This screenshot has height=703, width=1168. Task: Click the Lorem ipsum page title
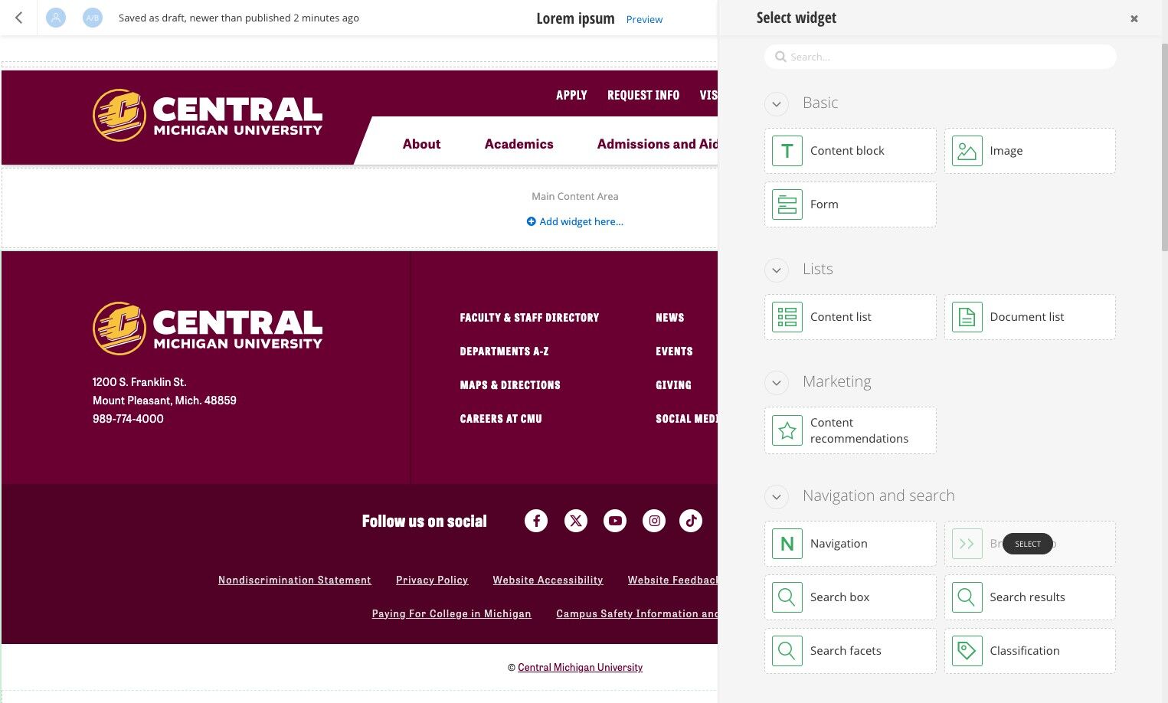[x=575, y=18]
